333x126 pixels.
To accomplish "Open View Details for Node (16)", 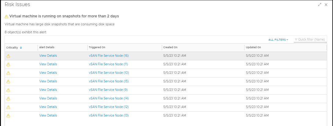I will click(48, 56).
